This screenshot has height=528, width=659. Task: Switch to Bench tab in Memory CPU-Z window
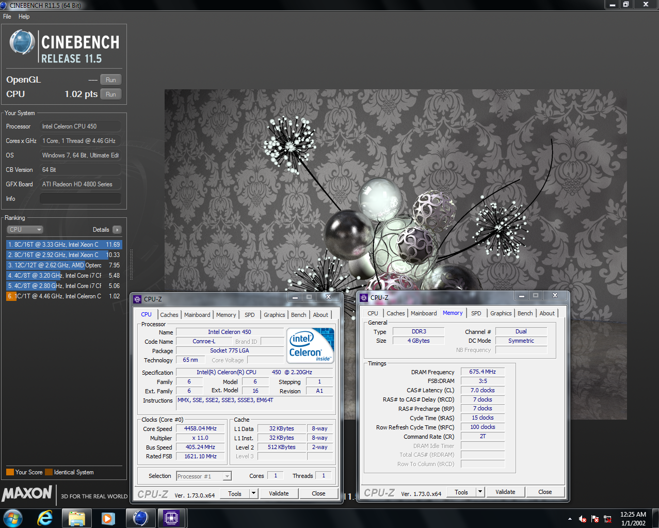pyautogui.click(x=525, y=313)
